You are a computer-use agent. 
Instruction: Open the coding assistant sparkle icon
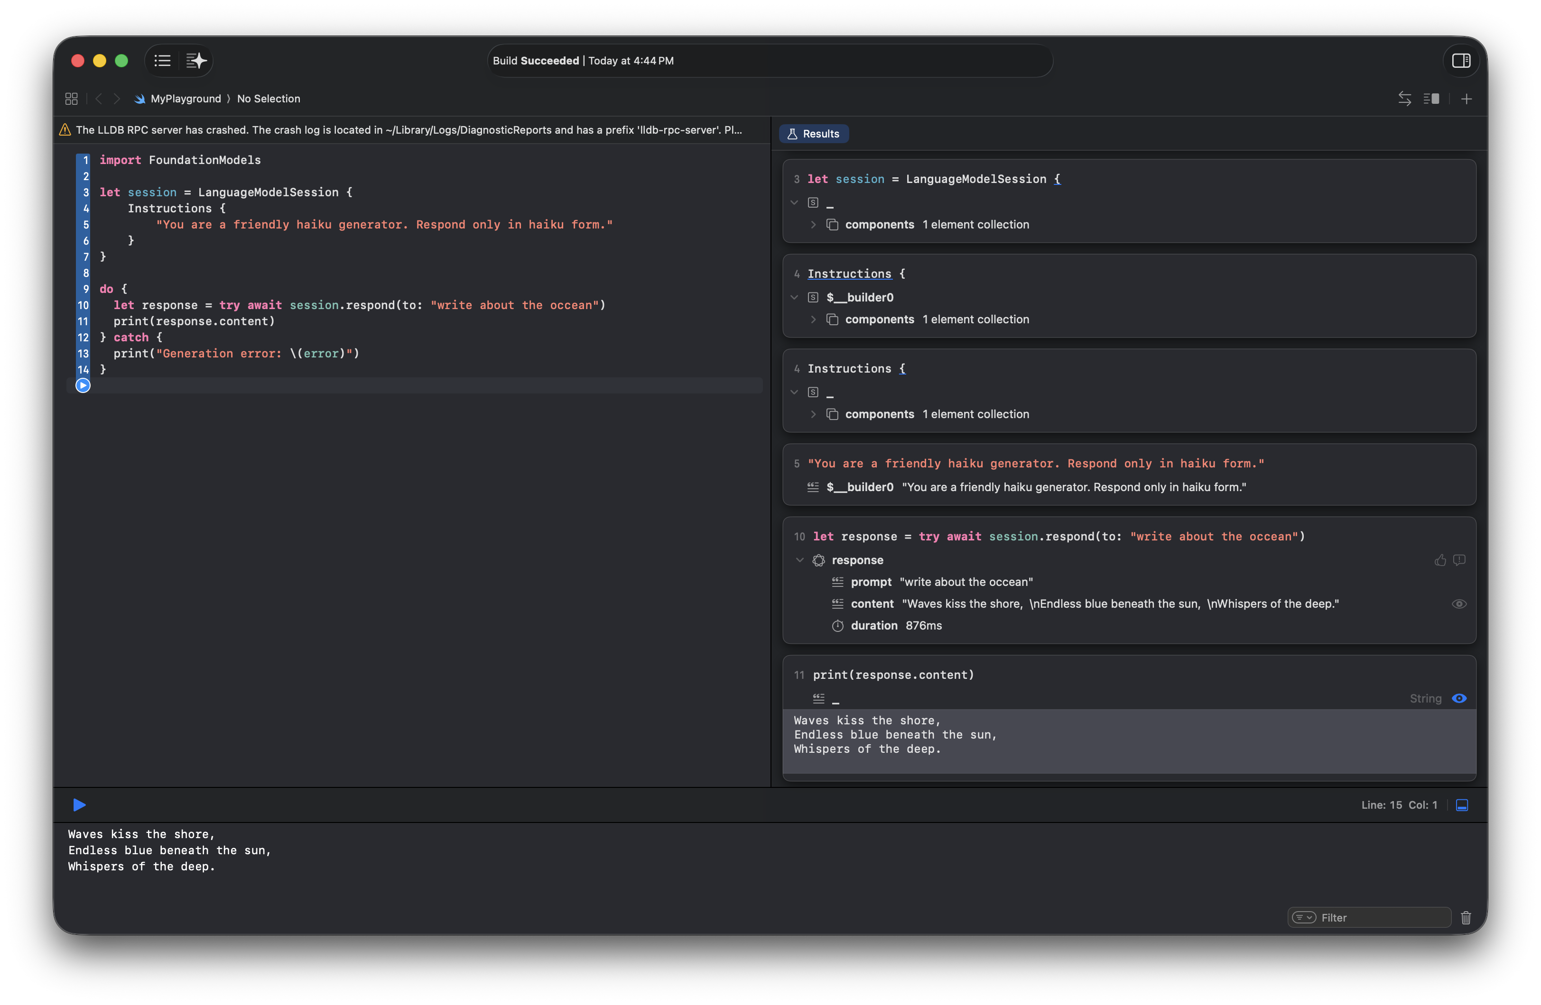point(196,61)
